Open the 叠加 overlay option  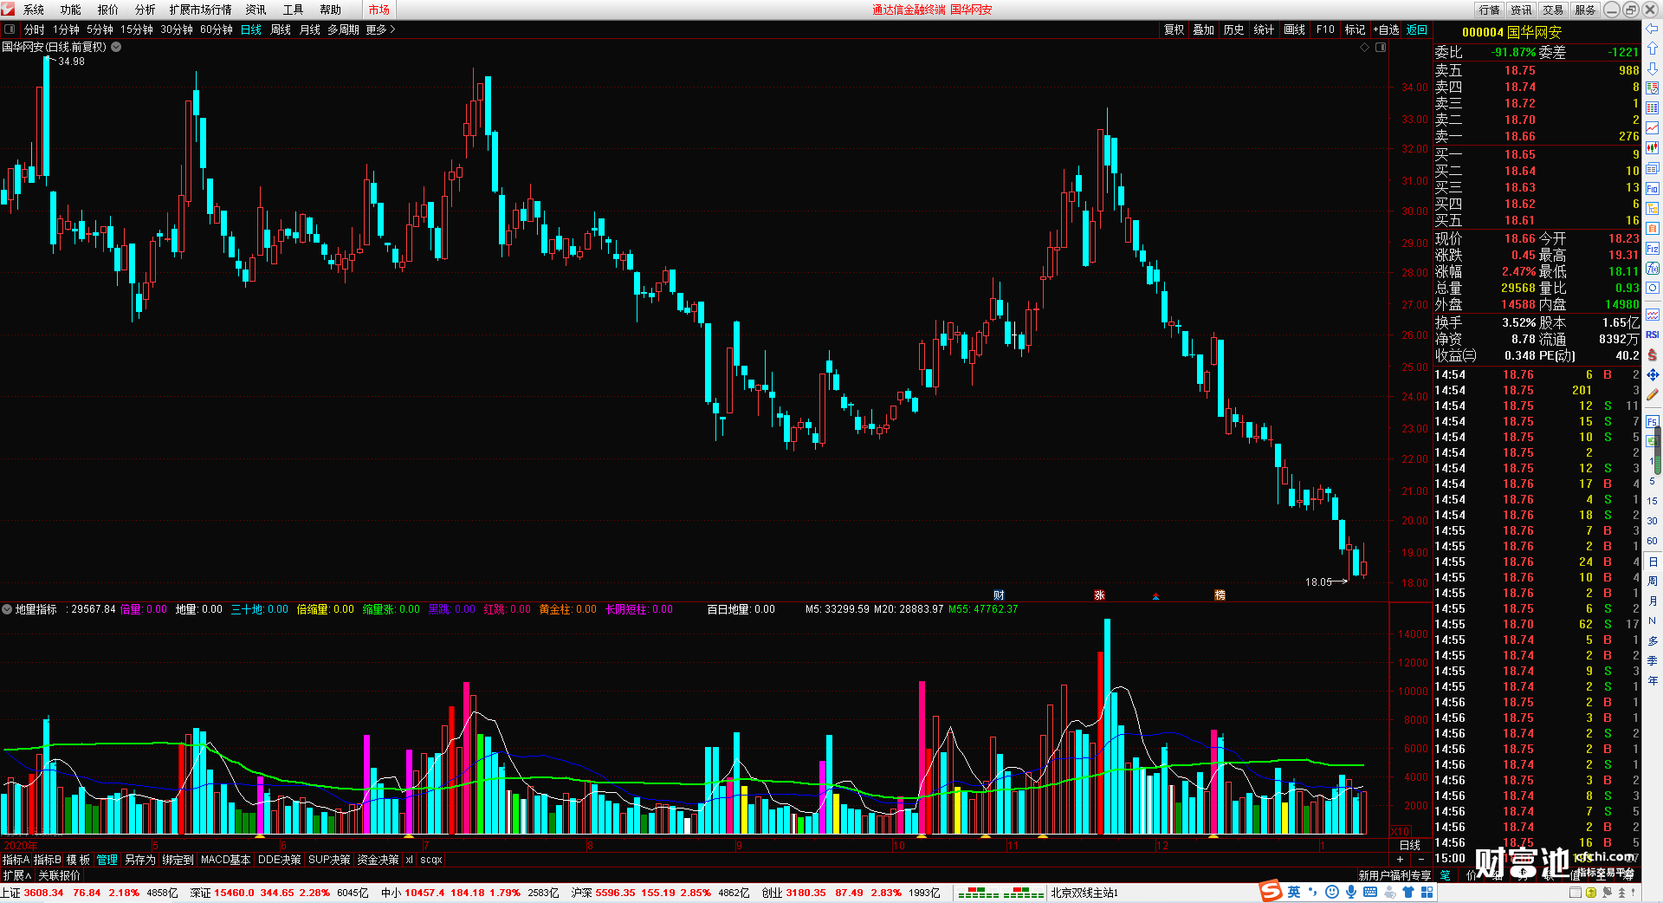[1203, 29]
